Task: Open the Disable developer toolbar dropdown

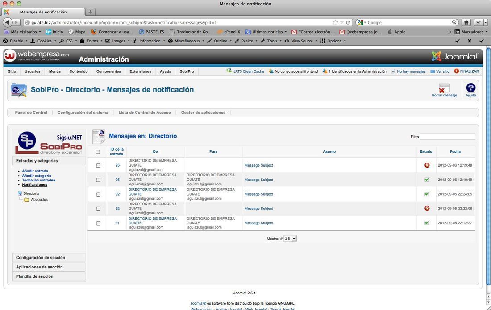Action: [15, 41]
